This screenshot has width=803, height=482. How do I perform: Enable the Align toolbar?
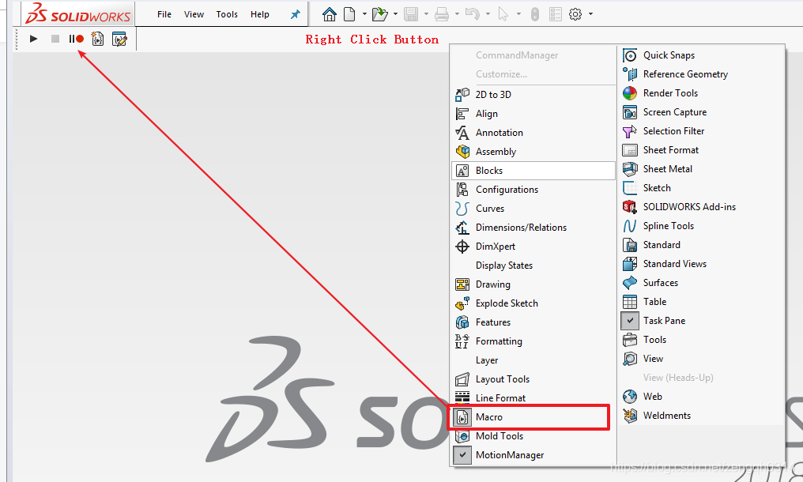(533, 114)
